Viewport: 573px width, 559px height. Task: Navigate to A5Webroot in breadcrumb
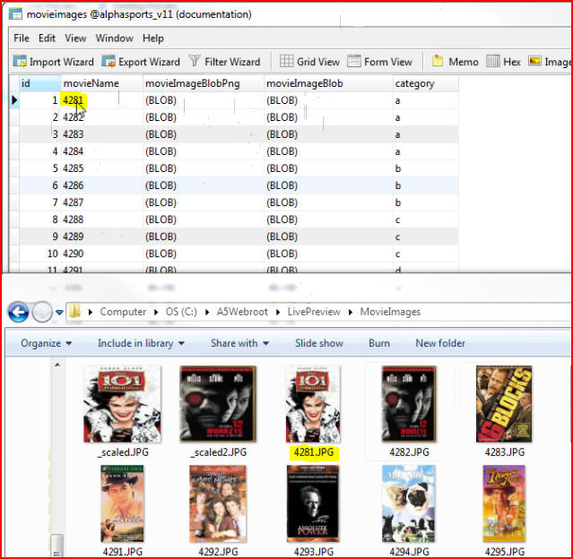pyautogui.click(x=242, y=312)
